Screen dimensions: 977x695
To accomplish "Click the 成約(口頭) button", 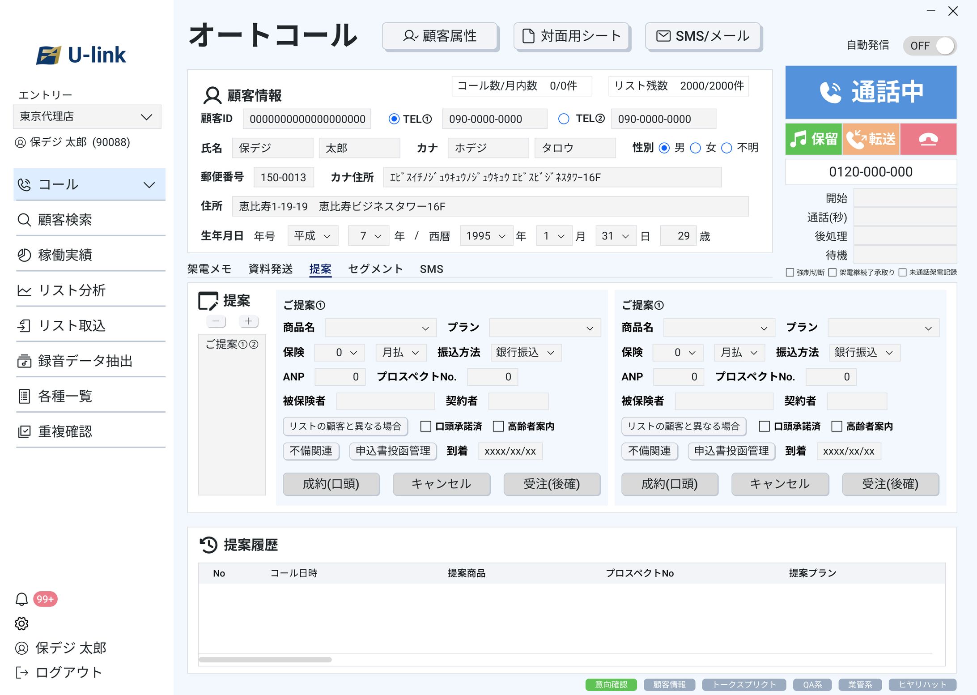I will pos(331,484).
